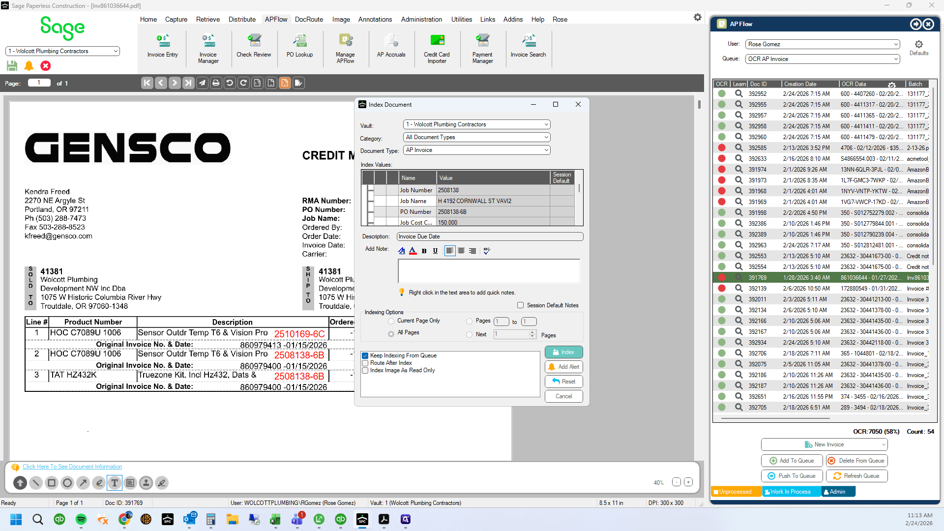The height and width of the screenshot is (531, 944).
Task: Open the APFlow Queue dropdown
Action: tap(823, 59)
